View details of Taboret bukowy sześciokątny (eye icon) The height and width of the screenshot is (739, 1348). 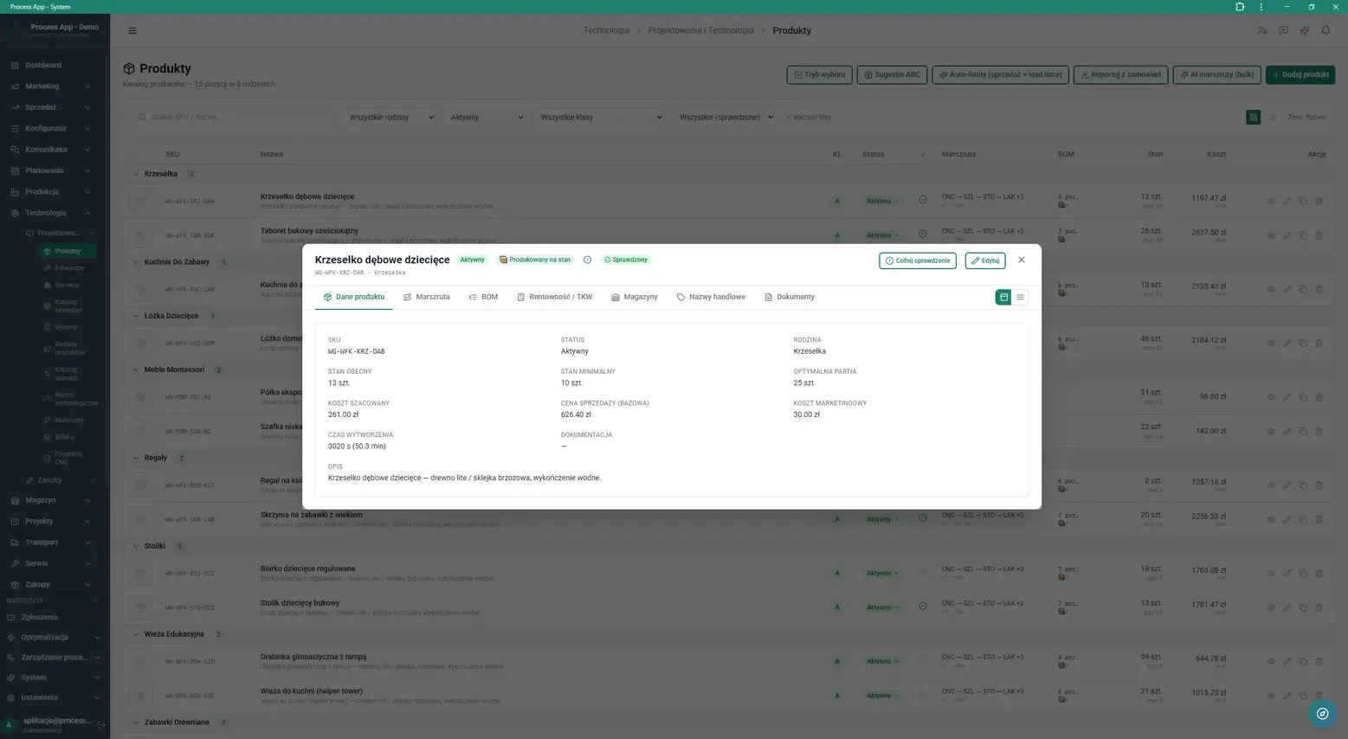click(1271, 235)
